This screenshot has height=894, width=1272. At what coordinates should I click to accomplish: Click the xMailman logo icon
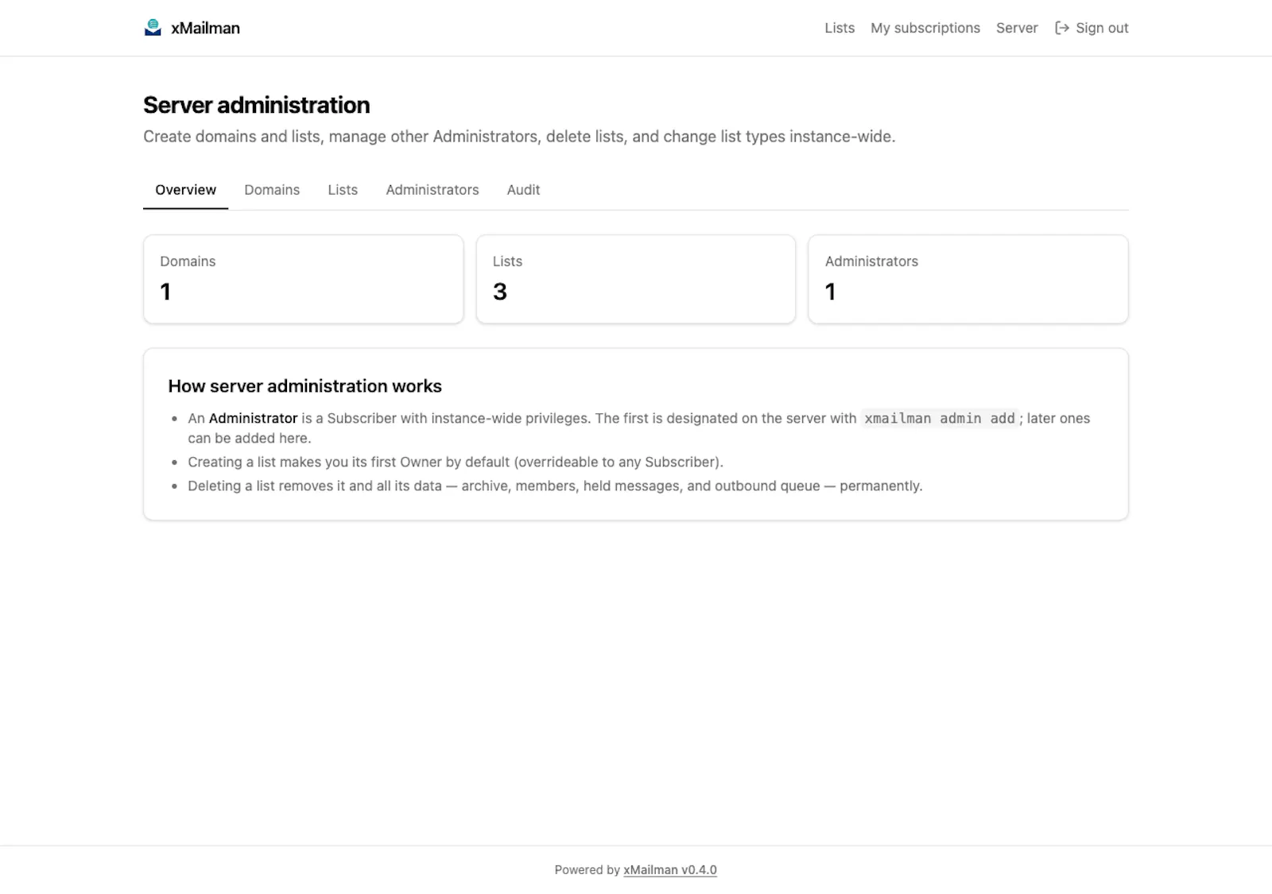point(153,28)
